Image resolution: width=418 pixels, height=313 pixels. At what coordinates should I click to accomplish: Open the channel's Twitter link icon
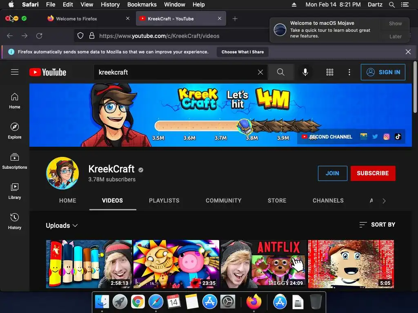click(x=375, y=137)
